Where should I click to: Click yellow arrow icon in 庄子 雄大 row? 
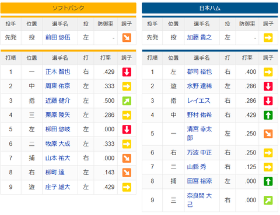(x=127, y=187)
